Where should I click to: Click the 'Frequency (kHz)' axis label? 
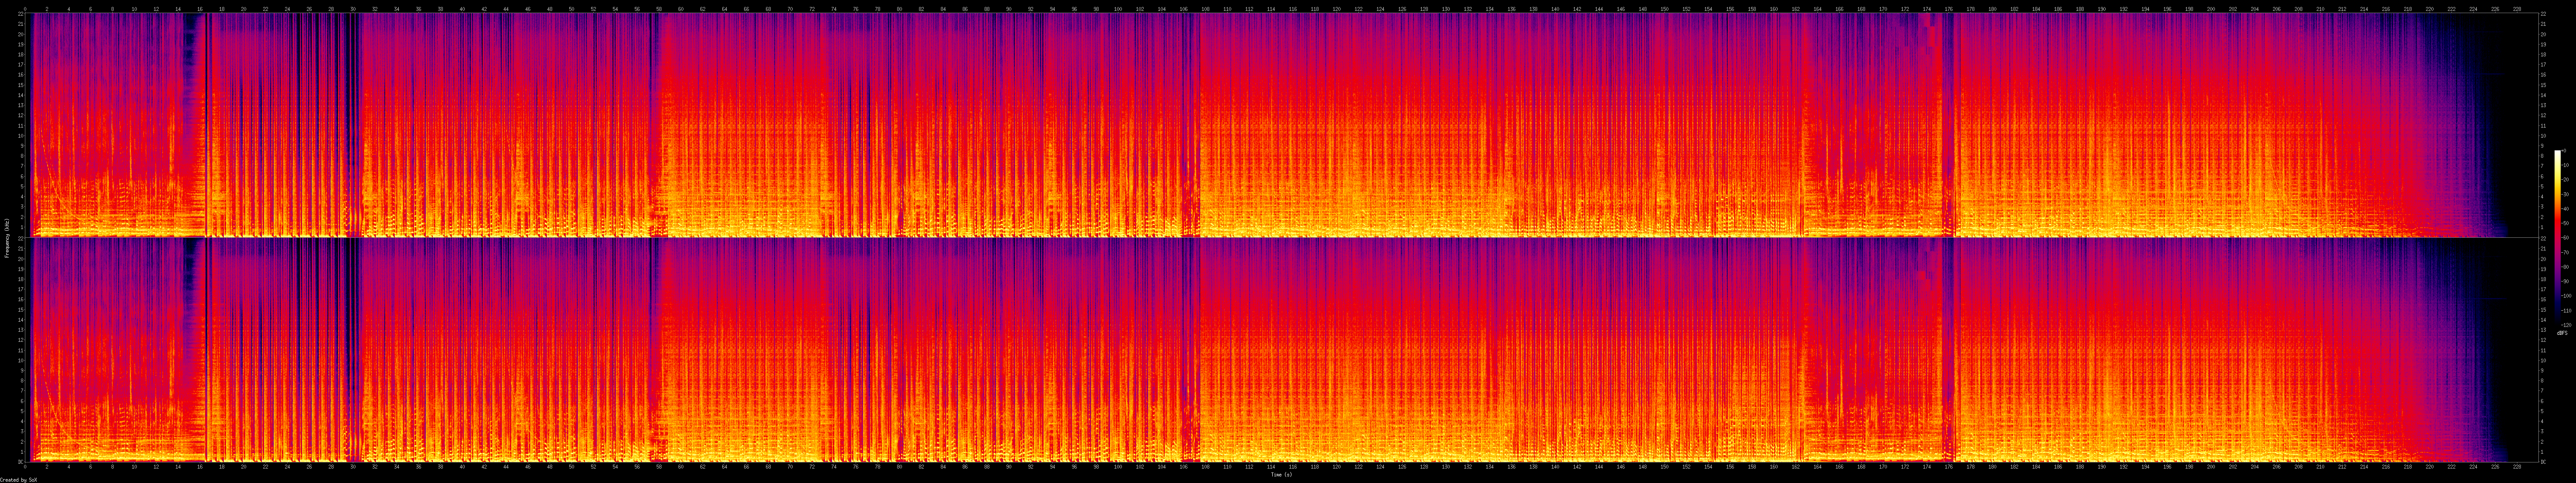tap(7, 238)
